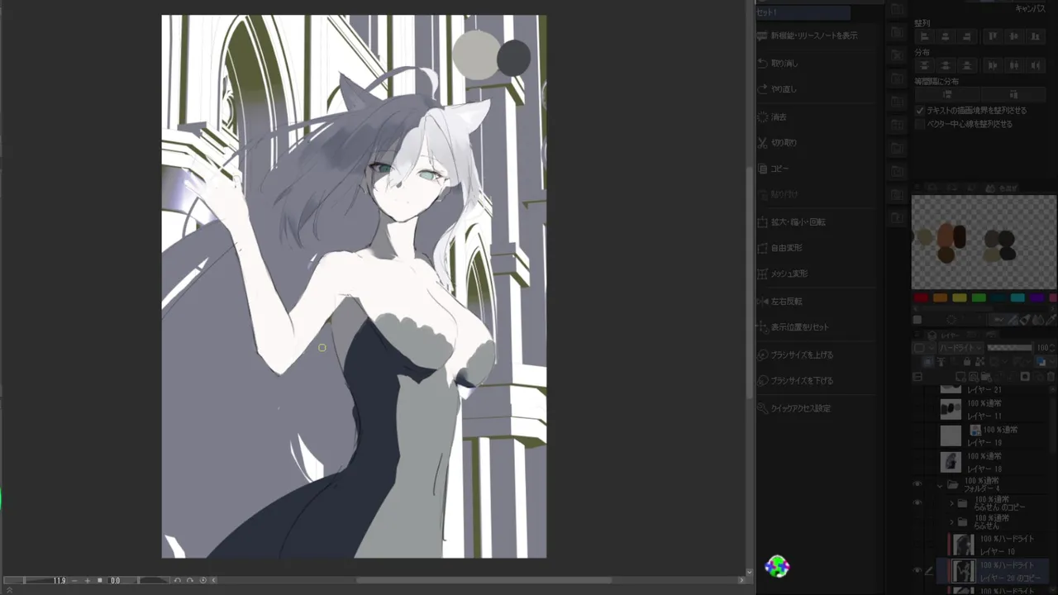Select レイヤー 18 thumbnail
The height and width of the screenshot is (595, 1058).
pos(951,462)
